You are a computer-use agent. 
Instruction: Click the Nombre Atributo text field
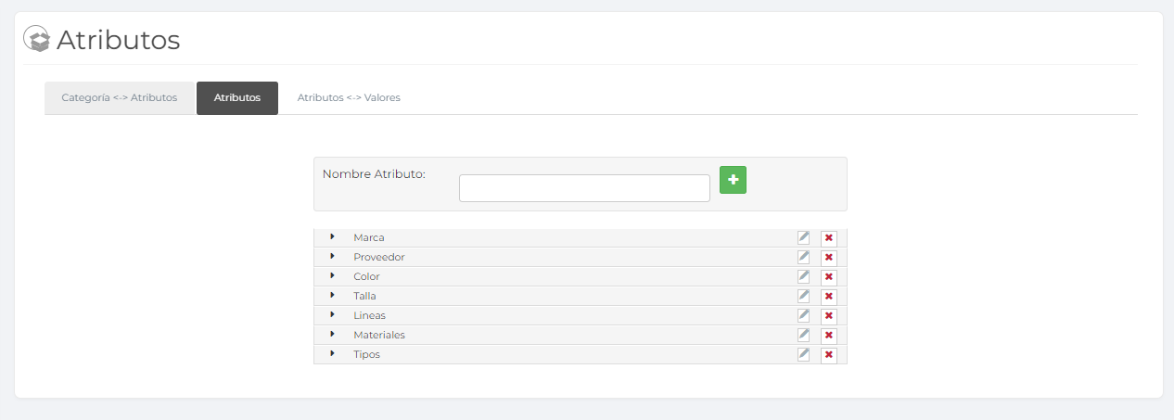584,188
